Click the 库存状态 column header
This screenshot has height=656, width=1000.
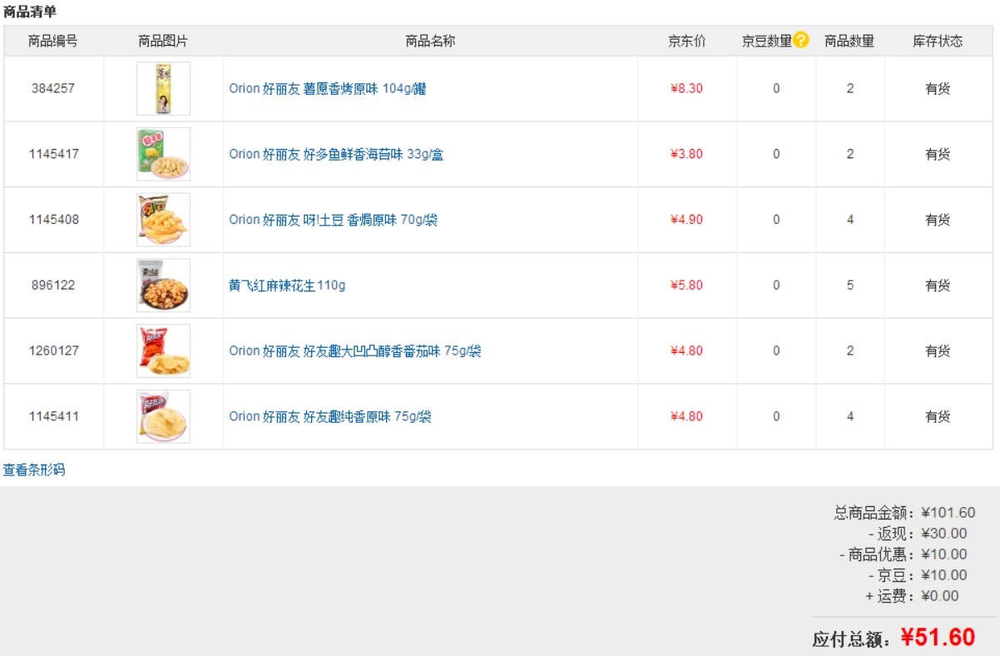pyautogui.click(x=938, y=41)
